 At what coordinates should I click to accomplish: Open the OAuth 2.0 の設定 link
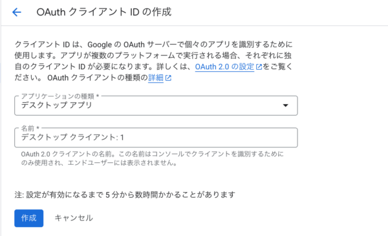(x=224, y=67)
